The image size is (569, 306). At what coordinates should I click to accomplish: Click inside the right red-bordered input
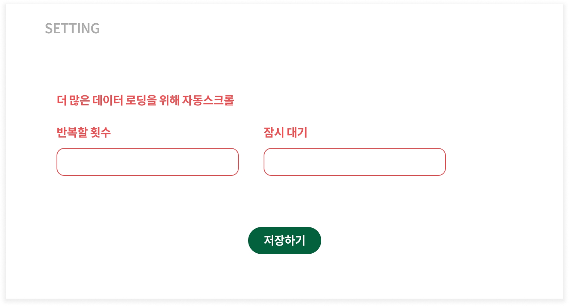click(355, 162)
